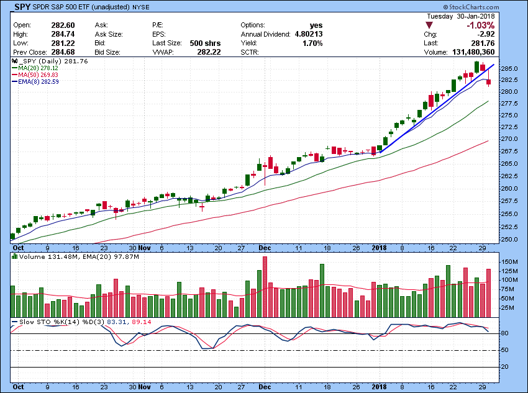Click the Annual Dividend value 4.80213
This screenshot has height=393, width=528.
tap(309, 34)
